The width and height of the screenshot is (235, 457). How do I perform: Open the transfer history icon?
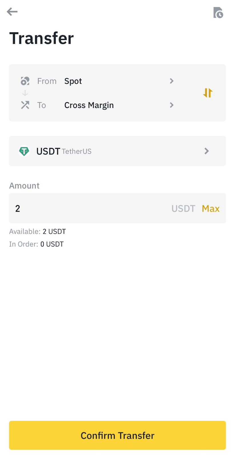pos(218,13)
